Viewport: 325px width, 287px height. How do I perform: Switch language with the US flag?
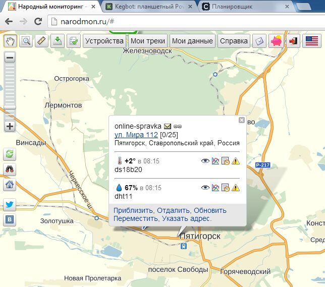312,41
